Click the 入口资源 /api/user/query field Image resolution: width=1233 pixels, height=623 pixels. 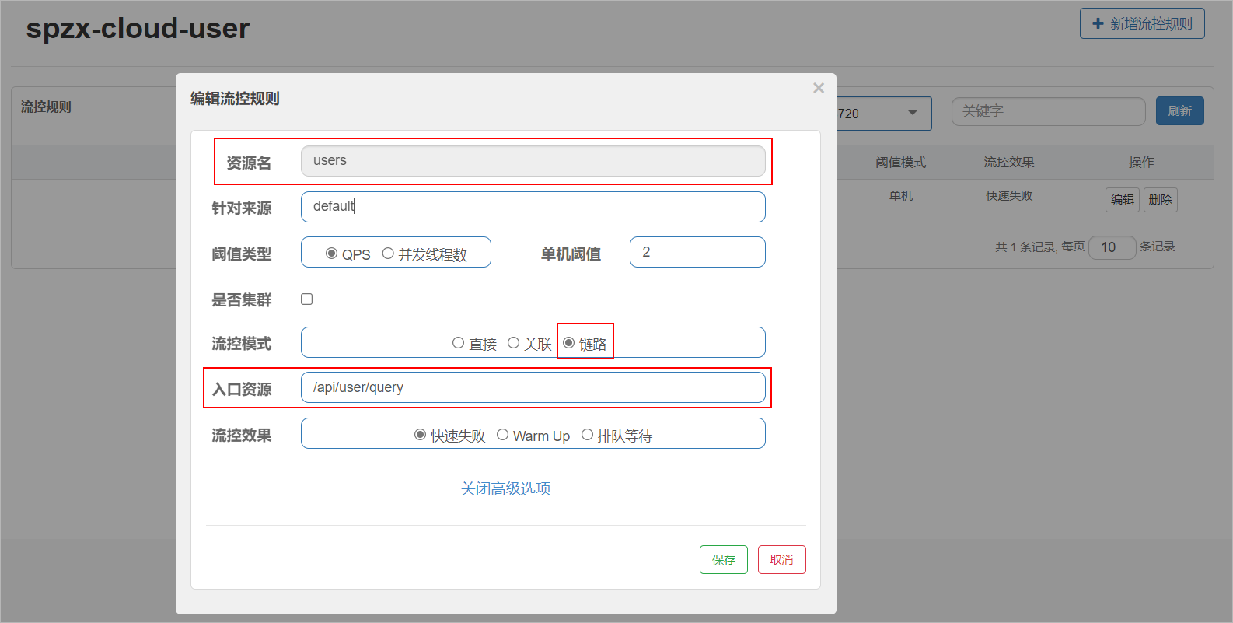(533, 387)
